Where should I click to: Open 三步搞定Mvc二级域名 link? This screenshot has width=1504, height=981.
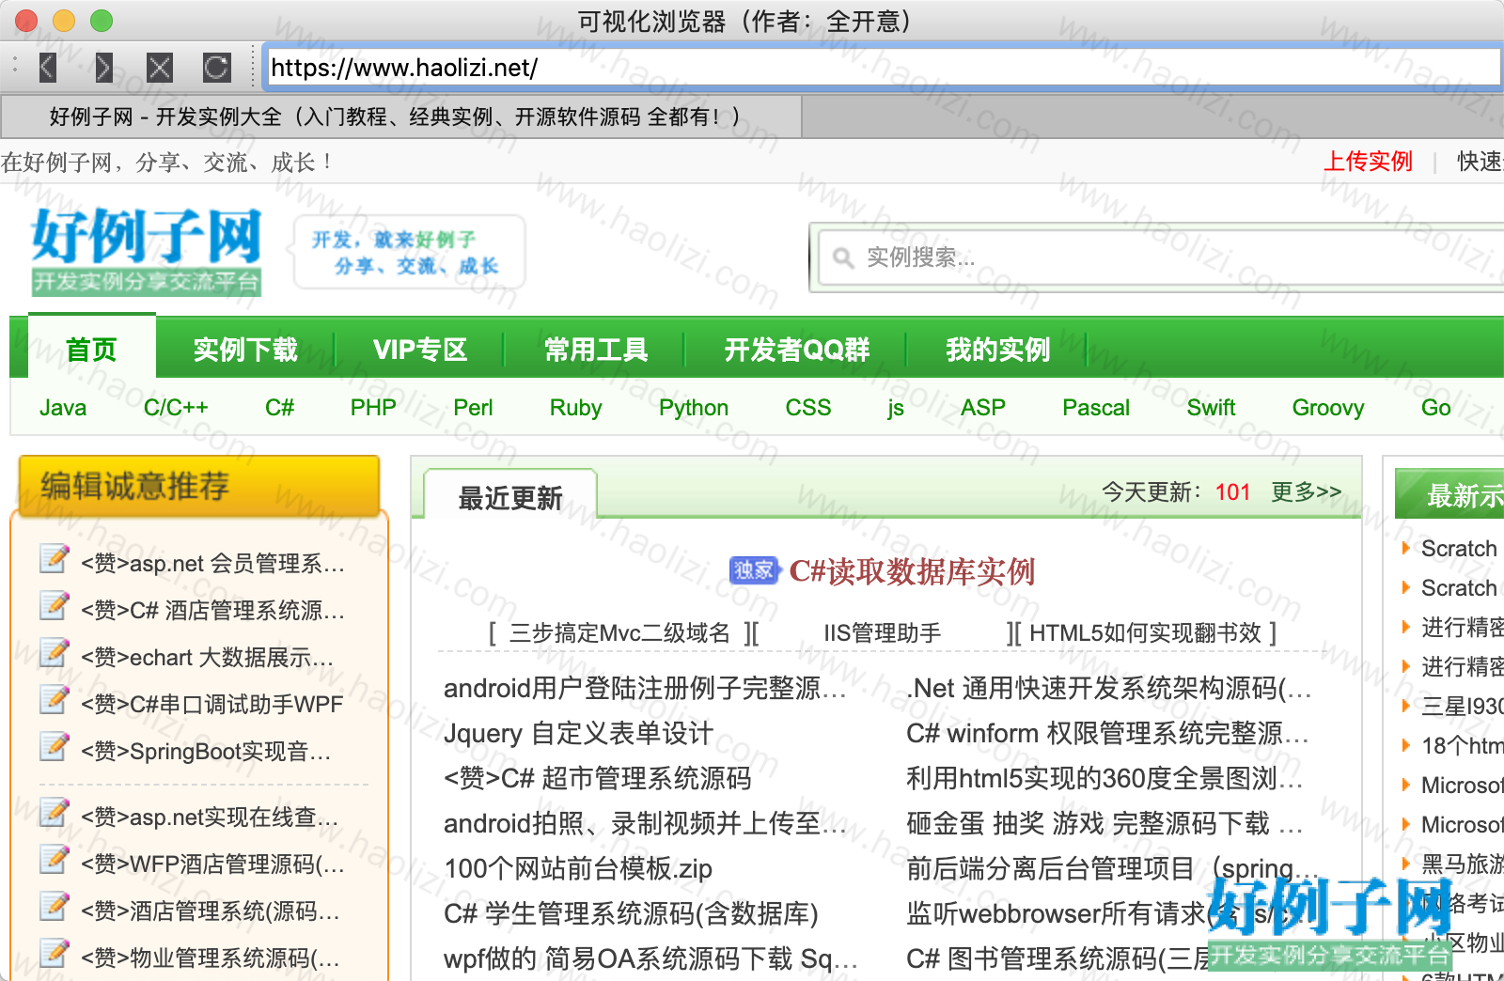619,633
